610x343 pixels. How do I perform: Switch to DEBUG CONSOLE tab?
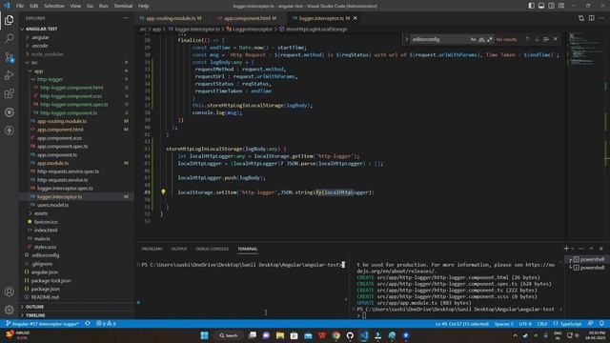click(x=212, y=249)
